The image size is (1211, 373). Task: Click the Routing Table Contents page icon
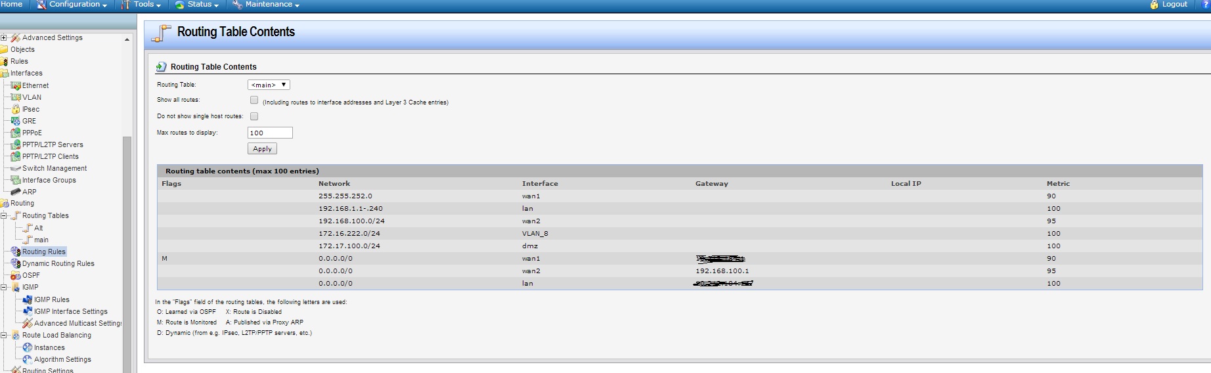[x=161, y=33]
